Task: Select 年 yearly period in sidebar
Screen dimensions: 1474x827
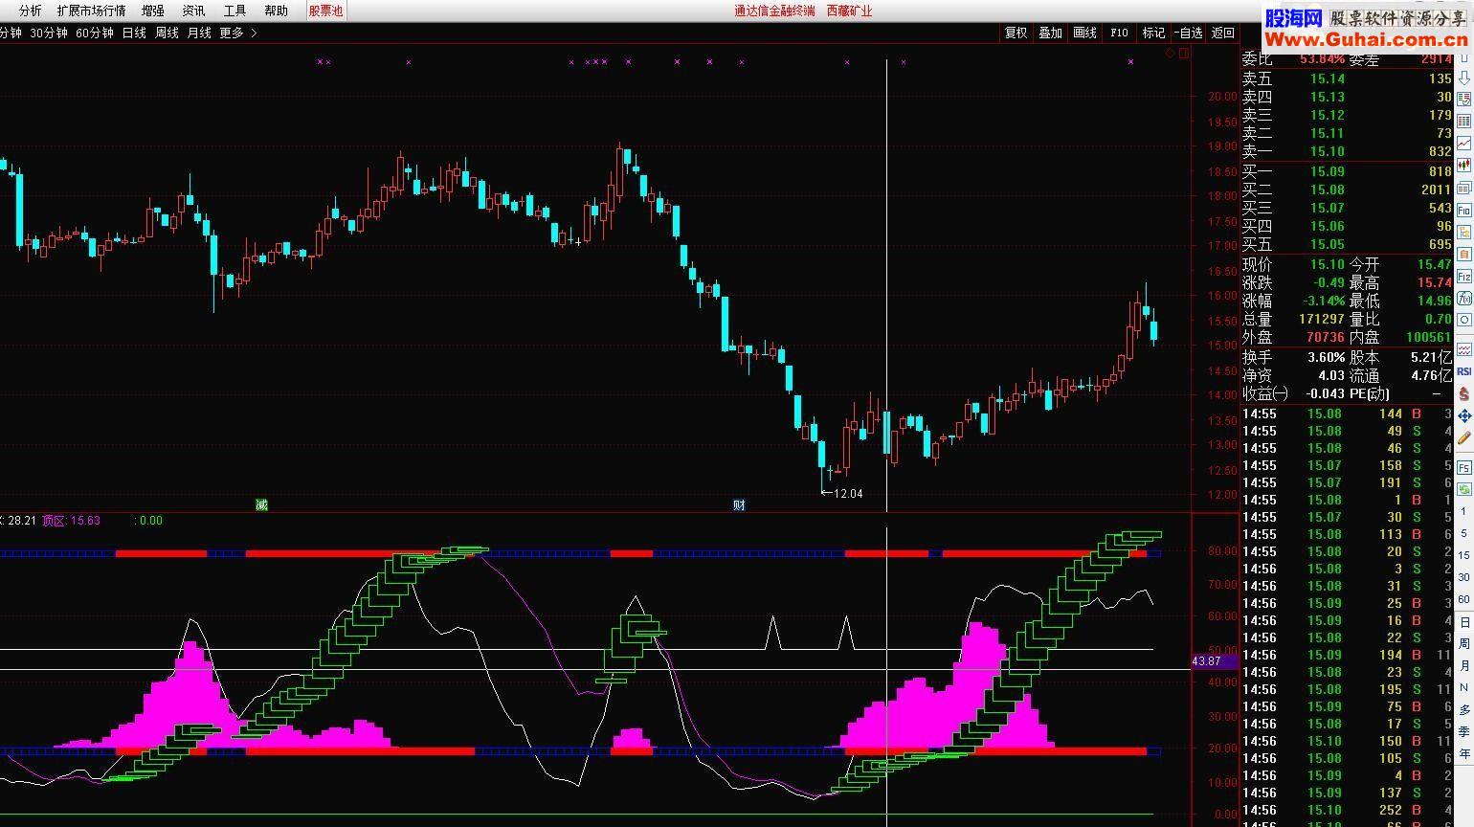Action: 1464,753
